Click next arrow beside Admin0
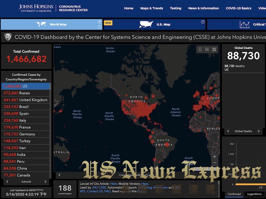The width and height of the screenshot is (266, 199). (46, 181)
